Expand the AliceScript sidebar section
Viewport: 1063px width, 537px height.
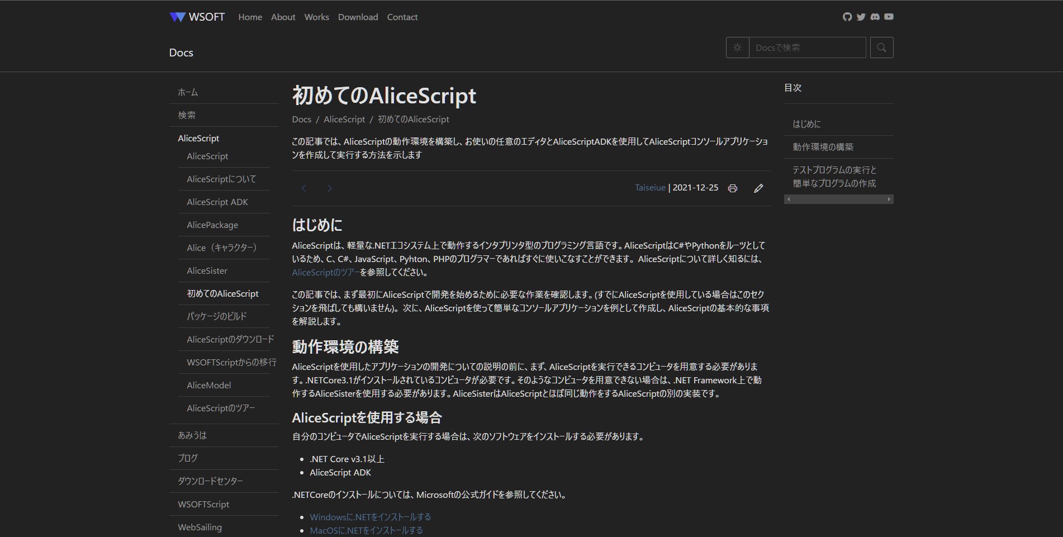coord(198,138)
